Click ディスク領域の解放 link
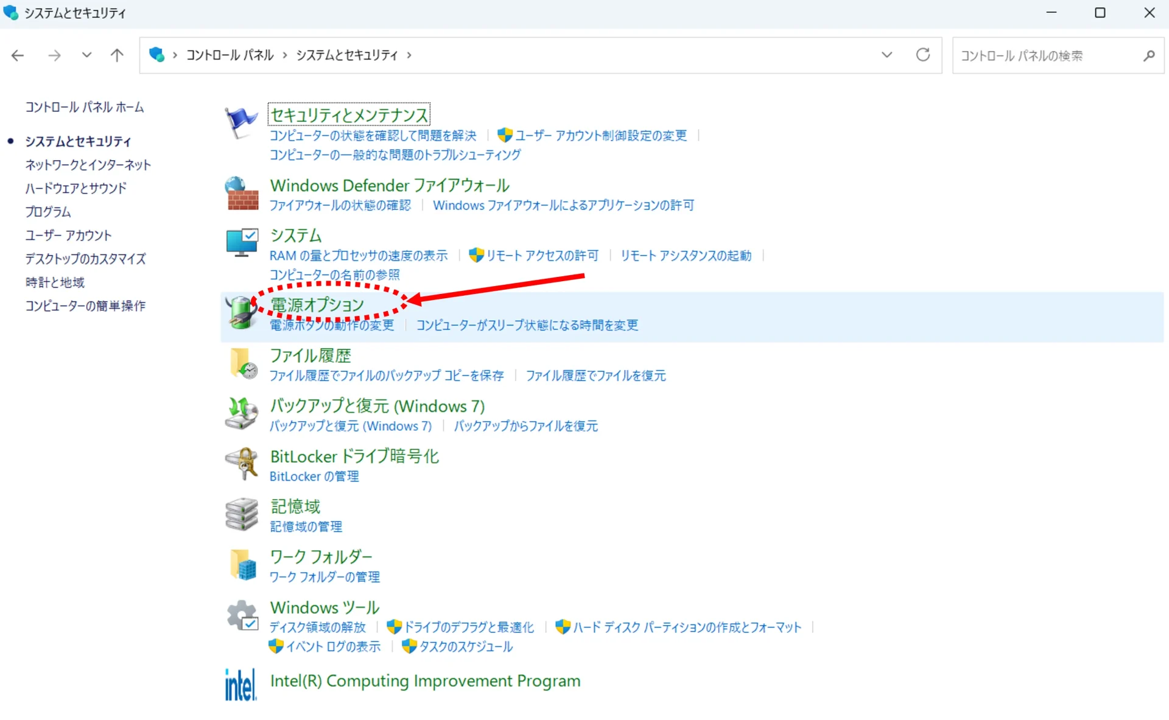Viewport: 1169px width, 720px height. pyautogui.click(x=318, y=627)
